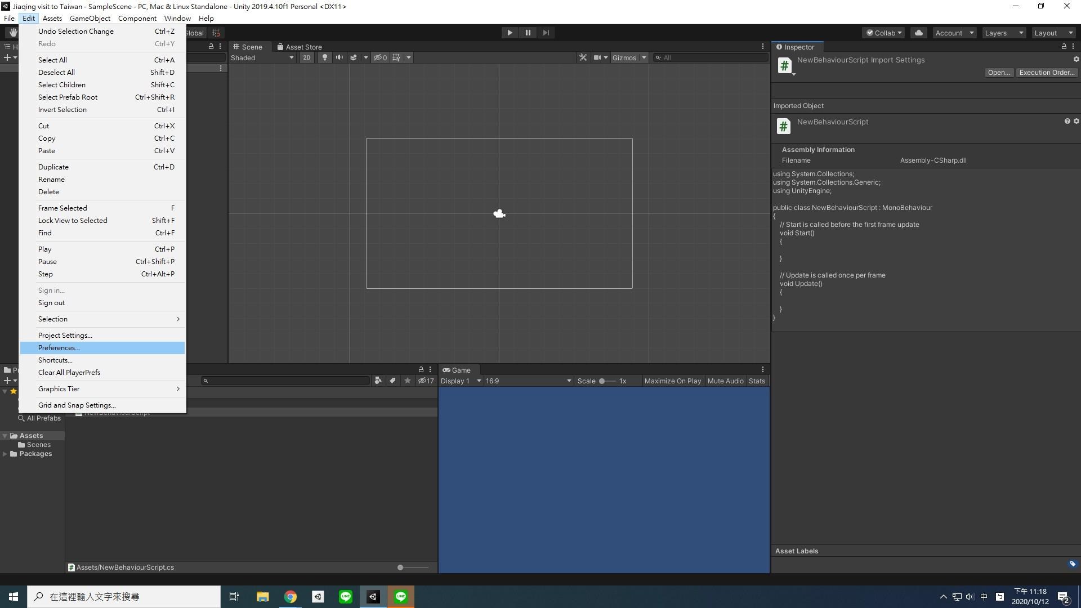Enable 2D view mode in the Scene view
Image resolution: width=1081 pixels, height=608 pixels.
[x=306, y=57]
